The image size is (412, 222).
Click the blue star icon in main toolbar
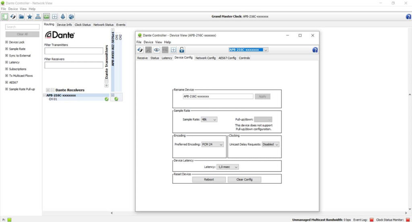30,16
